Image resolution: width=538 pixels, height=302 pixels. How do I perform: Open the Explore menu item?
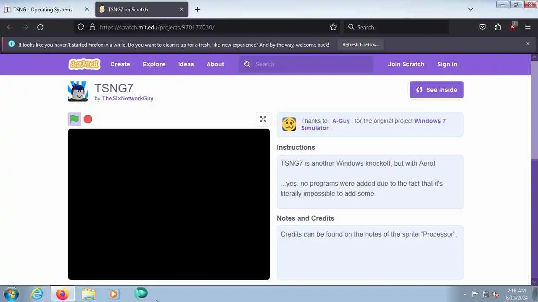154,64
